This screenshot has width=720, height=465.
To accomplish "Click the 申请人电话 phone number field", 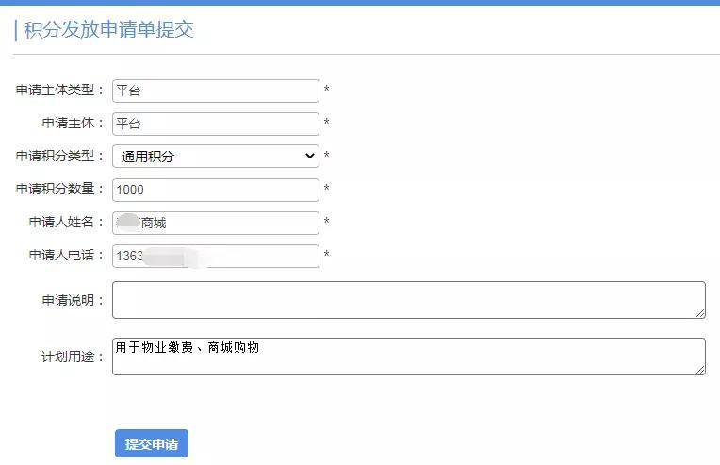I will (x=215, y=256).
